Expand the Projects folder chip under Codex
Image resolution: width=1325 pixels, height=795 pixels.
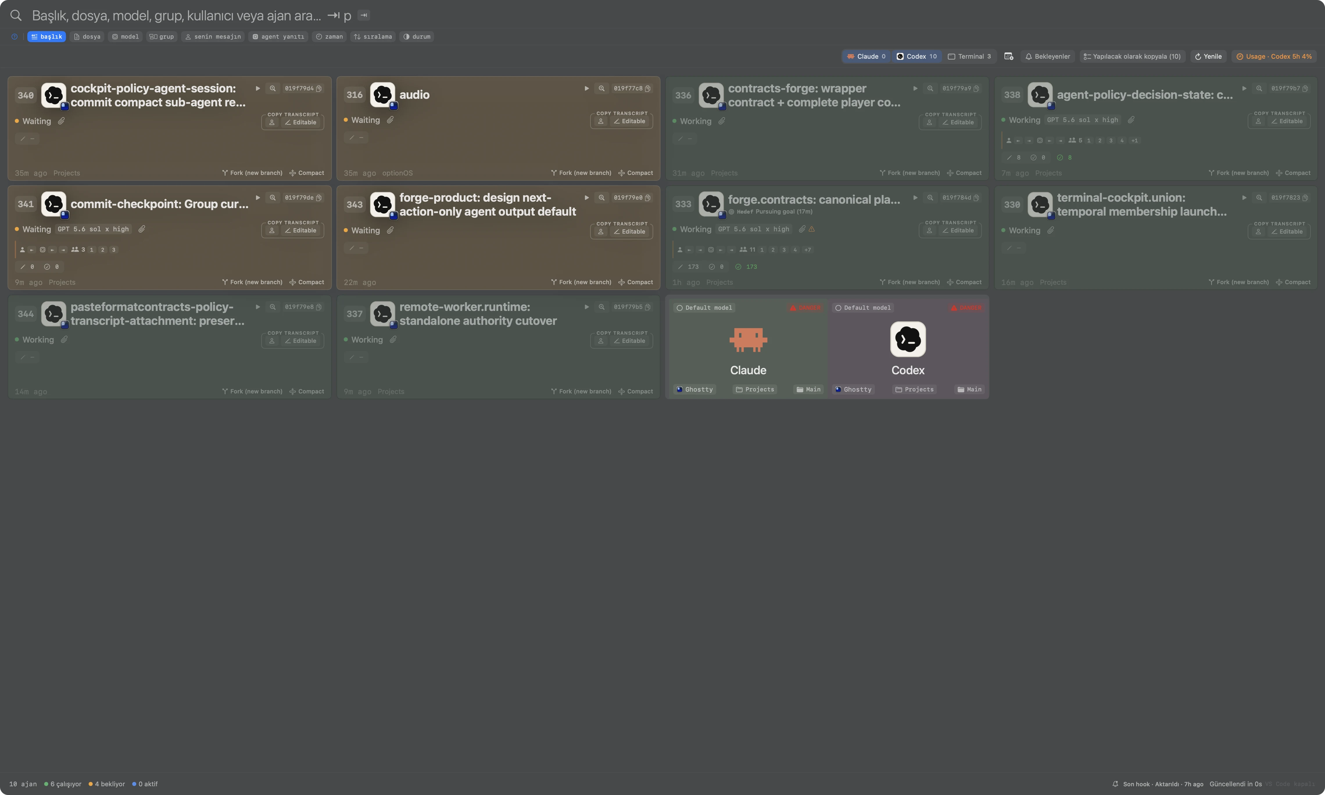(x=914, y=389)
